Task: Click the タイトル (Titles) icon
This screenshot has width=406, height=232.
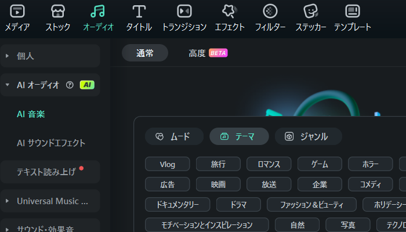Action: [x=139, y=12]
